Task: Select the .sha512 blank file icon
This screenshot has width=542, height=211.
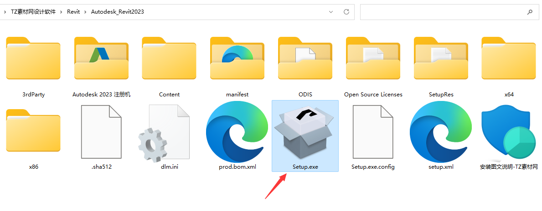Action: click(101, 132)
